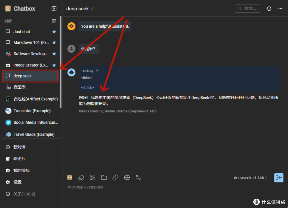288x208 pixels.
Task: Edit the deep seek title pencil icon
Action: pyautogui.click(x=93, y=9)
